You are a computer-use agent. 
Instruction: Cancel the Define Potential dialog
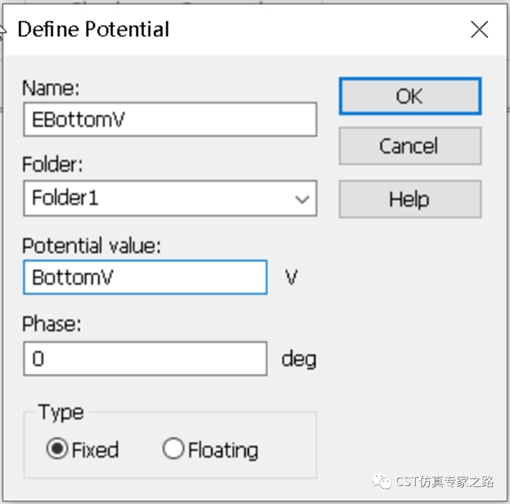tap(410, 146)
